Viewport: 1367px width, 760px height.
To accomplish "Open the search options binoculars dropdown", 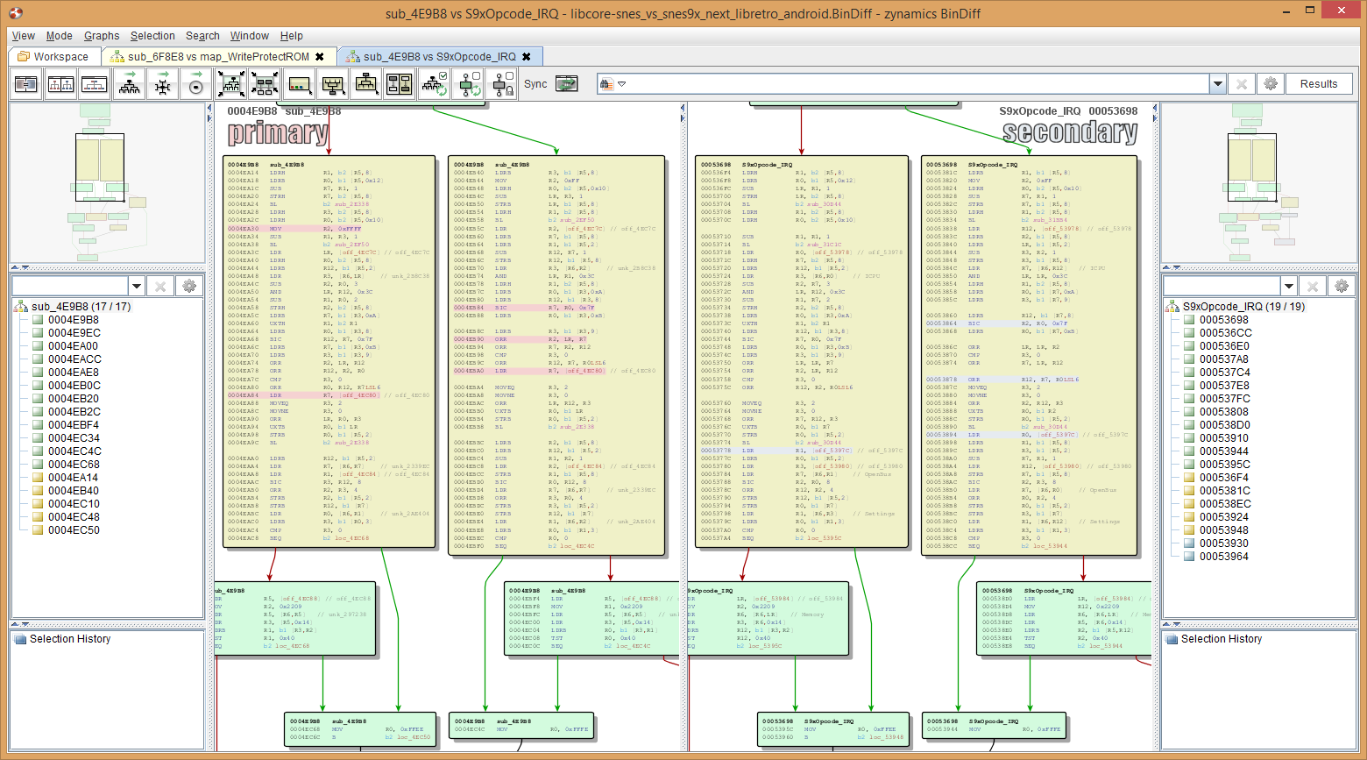I will click(x=612, y=84).
